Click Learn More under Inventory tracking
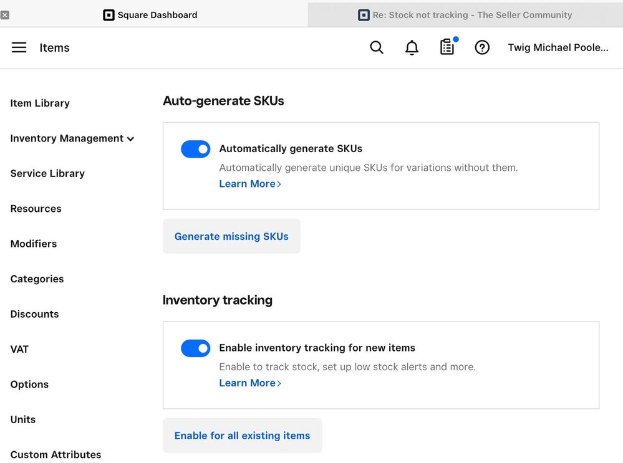623x463 pixels. pos(250,383)
